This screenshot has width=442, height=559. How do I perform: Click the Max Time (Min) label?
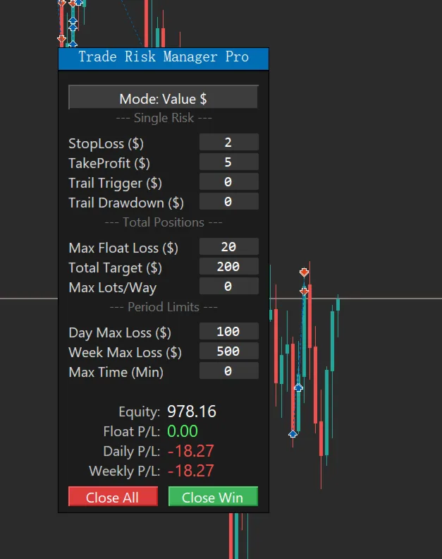coord(116,372)
